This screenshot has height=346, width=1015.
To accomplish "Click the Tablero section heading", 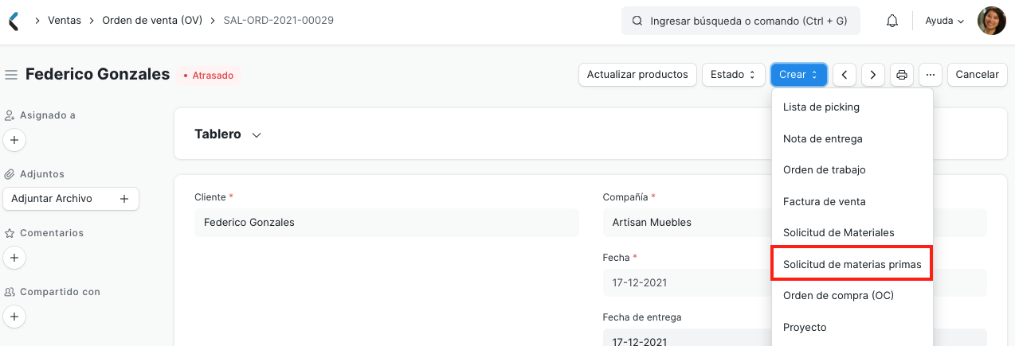I will click(217, 134).
